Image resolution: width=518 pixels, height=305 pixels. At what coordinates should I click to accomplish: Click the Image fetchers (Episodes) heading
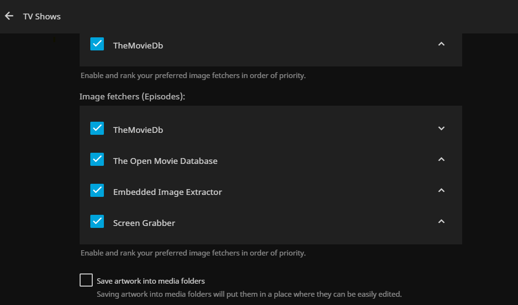click(133, 96)
